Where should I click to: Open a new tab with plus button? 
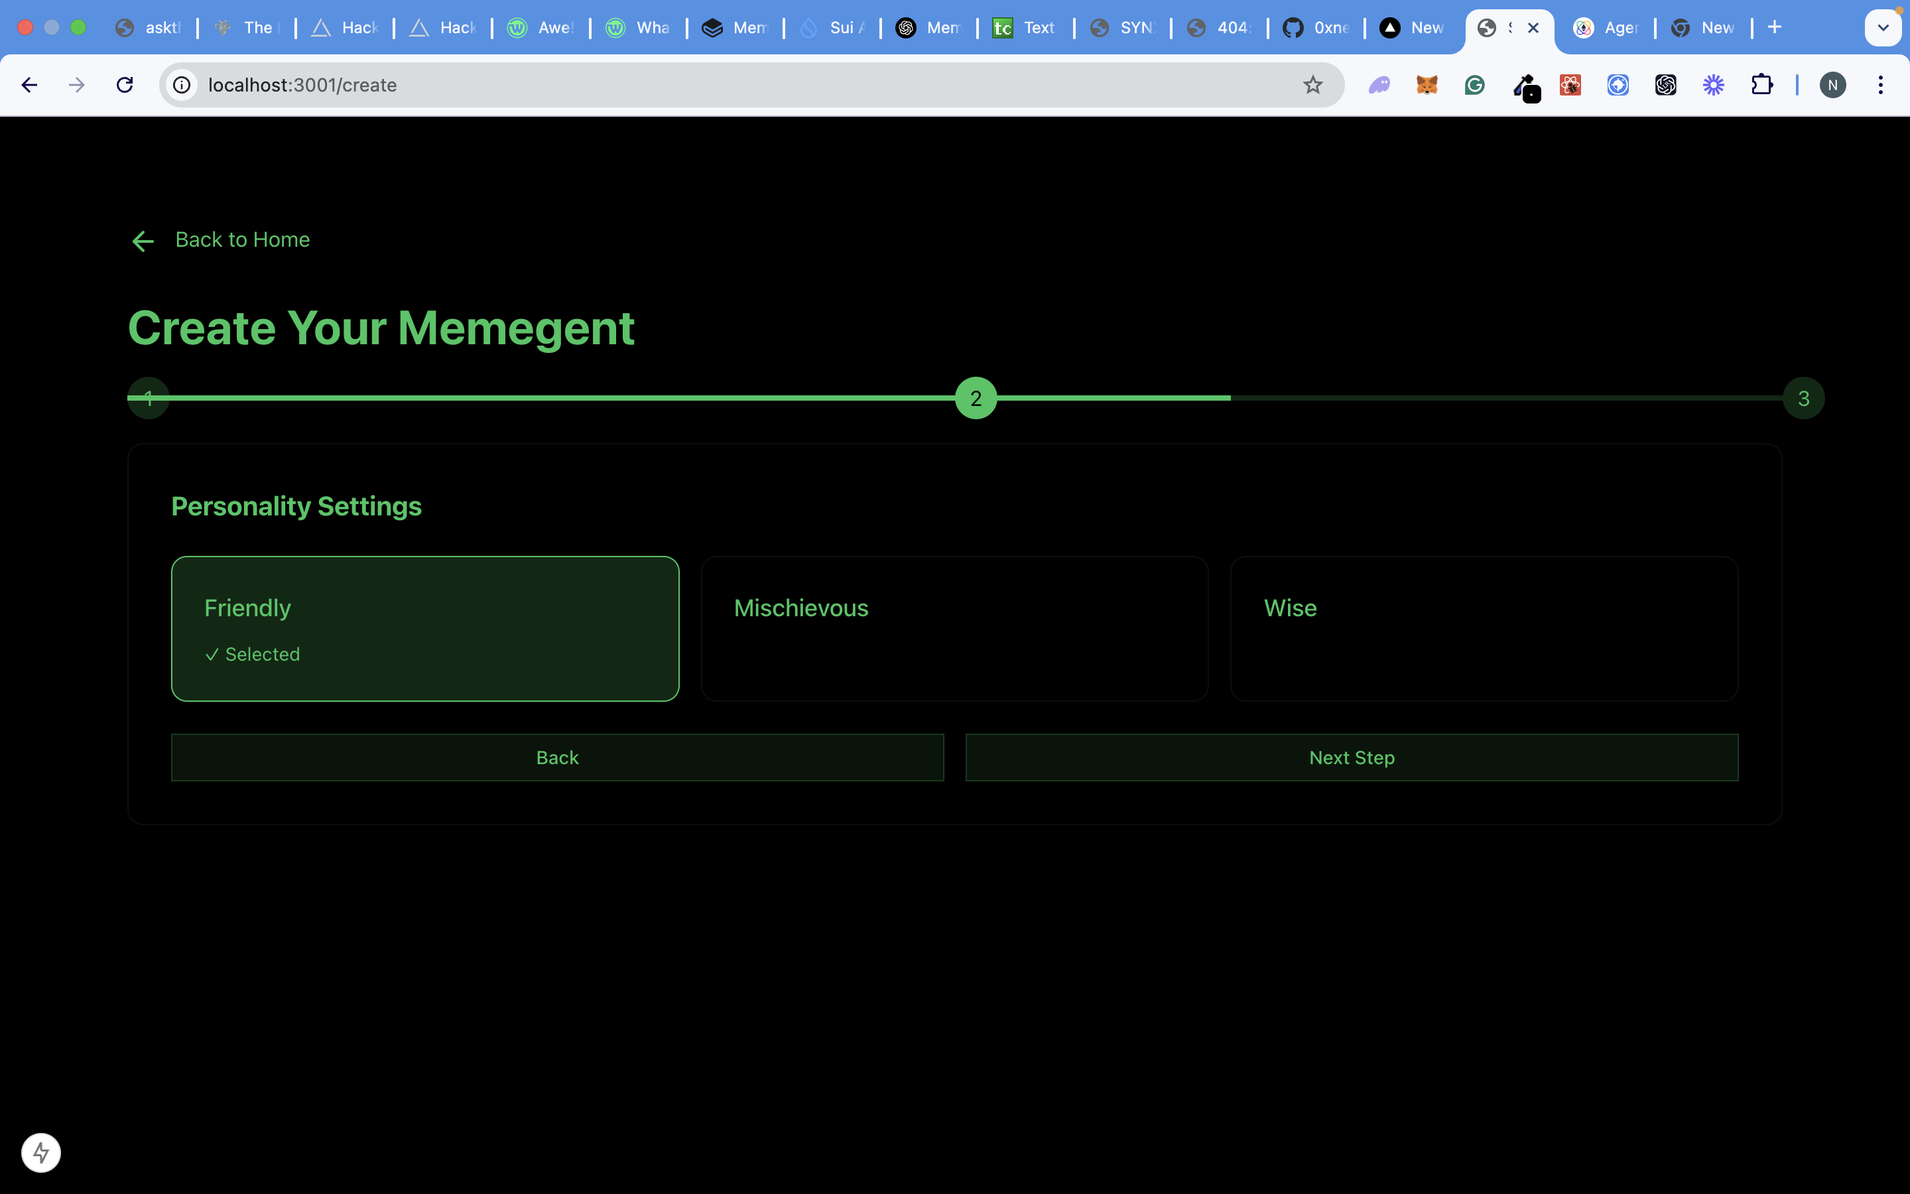coord(1774,28)
